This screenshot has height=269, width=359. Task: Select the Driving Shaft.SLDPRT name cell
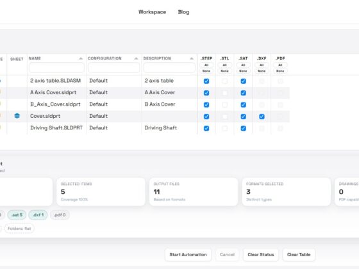[57, 128]
